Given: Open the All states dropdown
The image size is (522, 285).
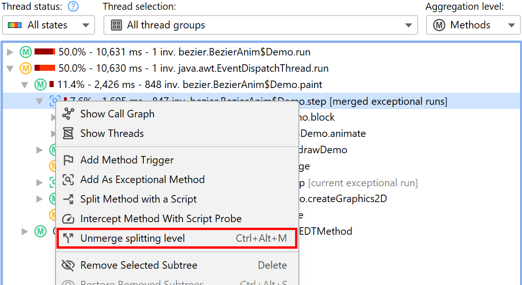Looking at the screenshot, I should [x=49, y=25].
